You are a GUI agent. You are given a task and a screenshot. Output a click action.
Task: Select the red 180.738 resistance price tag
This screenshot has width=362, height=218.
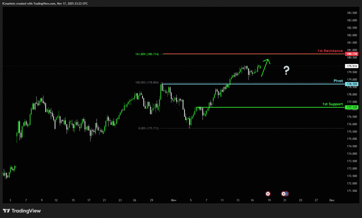pyautogui.click(x=352, y=54)
